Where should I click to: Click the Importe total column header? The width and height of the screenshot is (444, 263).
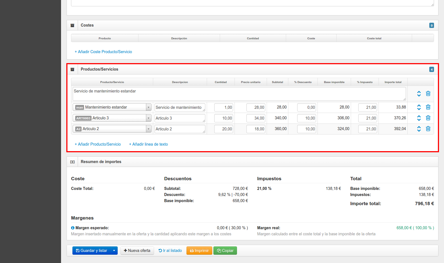(x=393, y=82)
